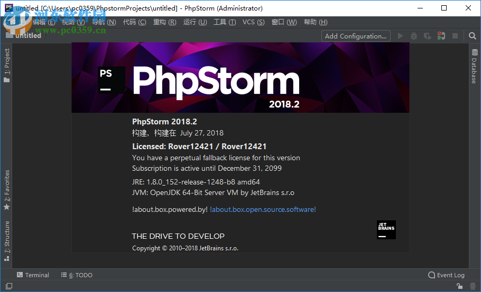Click the PS logo on splash banner
This screenshot has height=292, width=481.
pyautogui.click(x=112, y=80)
